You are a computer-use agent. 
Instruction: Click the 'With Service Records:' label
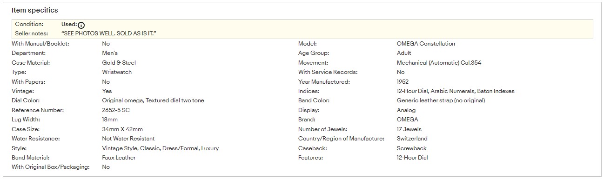coord(328,72)
